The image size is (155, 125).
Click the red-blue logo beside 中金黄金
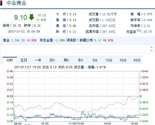click(1, 3)
